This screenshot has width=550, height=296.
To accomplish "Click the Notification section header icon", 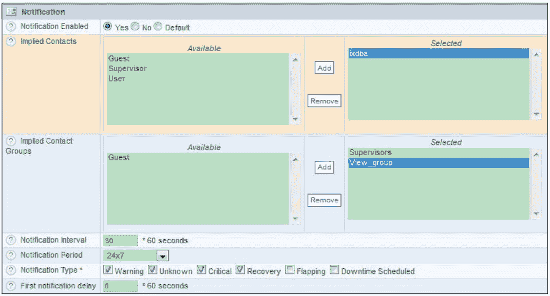I will tap(11, 11).
